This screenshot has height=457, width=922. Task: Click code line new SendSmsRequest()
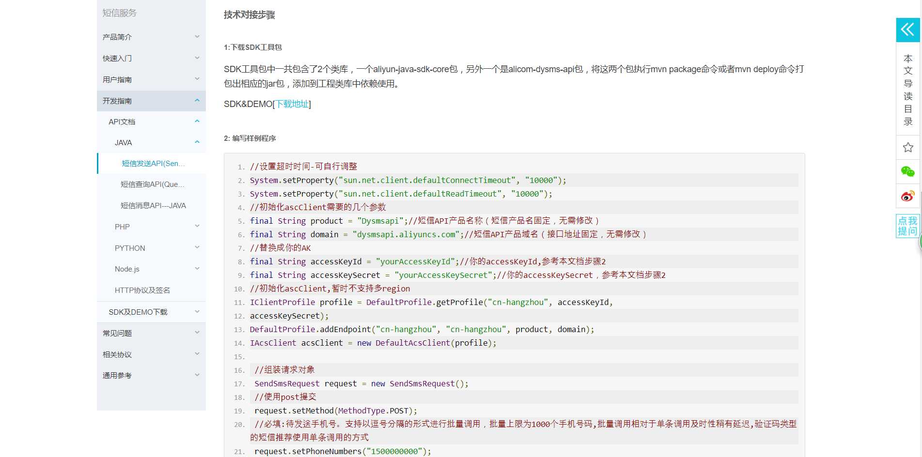(x=361, y=383)
